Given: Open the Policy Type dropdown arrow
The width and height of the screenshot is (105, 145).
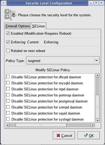Looking at the screenshot, I should 96,60.
